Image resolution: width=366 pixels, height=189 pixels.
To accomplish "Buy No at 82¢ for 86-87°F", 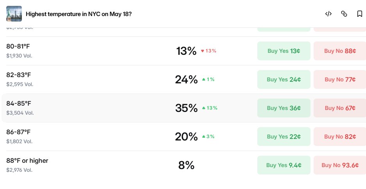I will 340,137.
